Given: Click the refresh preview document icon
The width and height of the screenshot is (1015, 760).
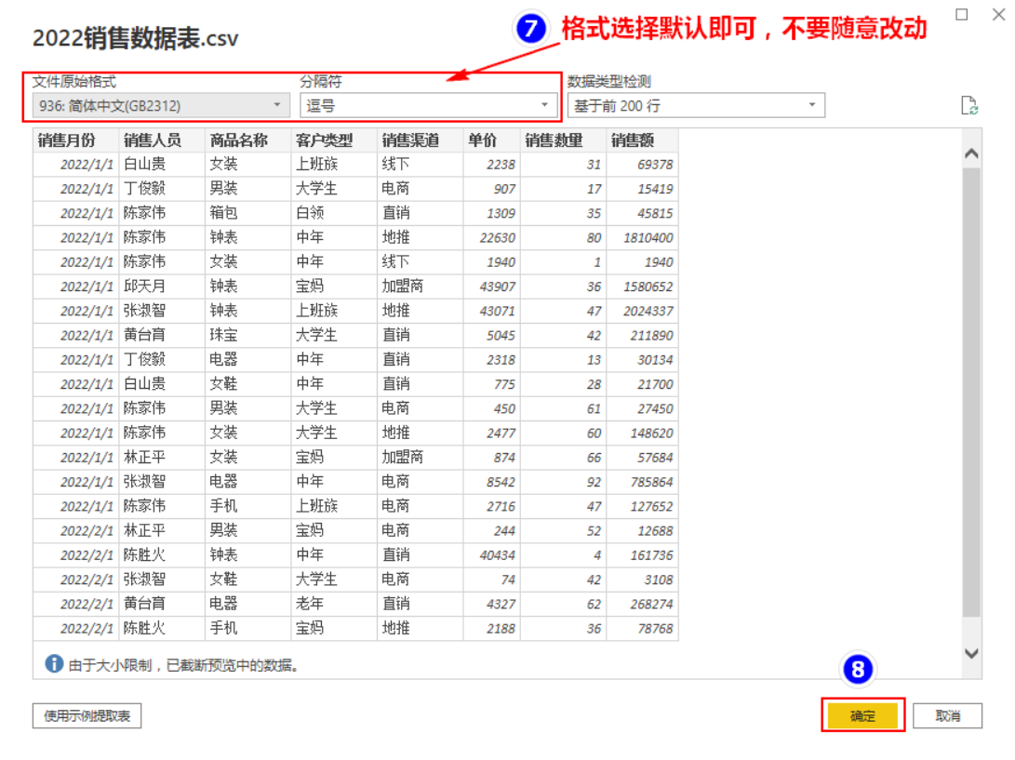Looking at the screenshot, I should pos(969,105).
